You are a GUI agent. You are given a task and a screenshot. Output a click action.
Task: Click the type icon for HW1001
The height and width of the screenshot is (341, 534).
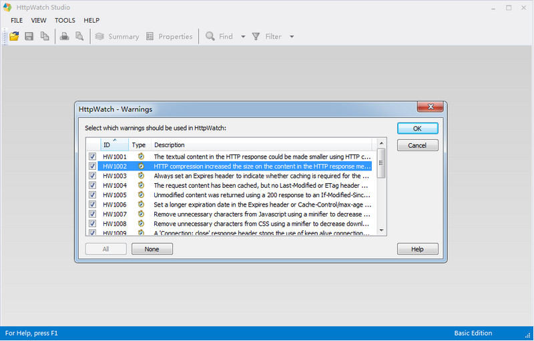pos(141,157)
